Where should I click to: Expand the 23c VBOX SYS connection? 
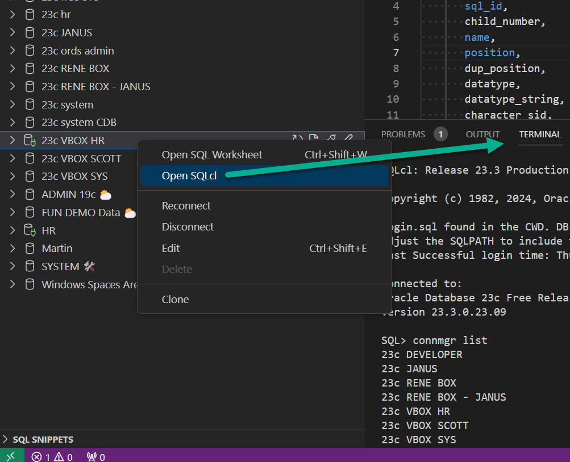click(x=13, y=177)
